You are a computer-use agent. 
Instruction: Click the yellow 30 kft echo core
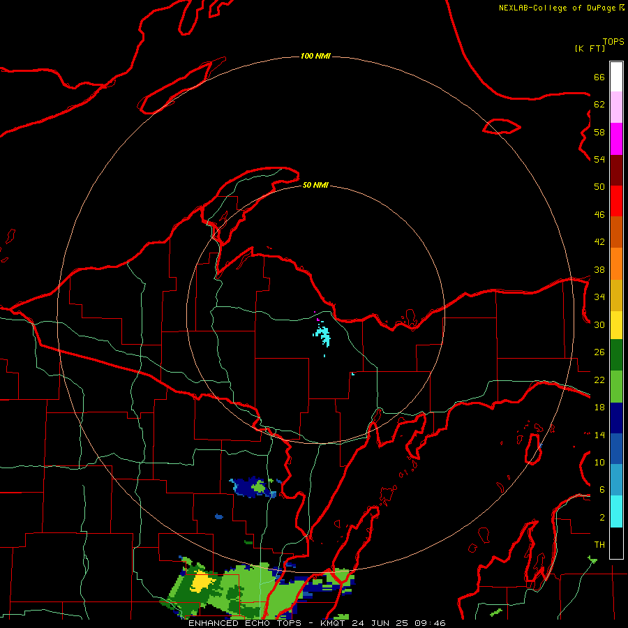[x=202, y=582]
